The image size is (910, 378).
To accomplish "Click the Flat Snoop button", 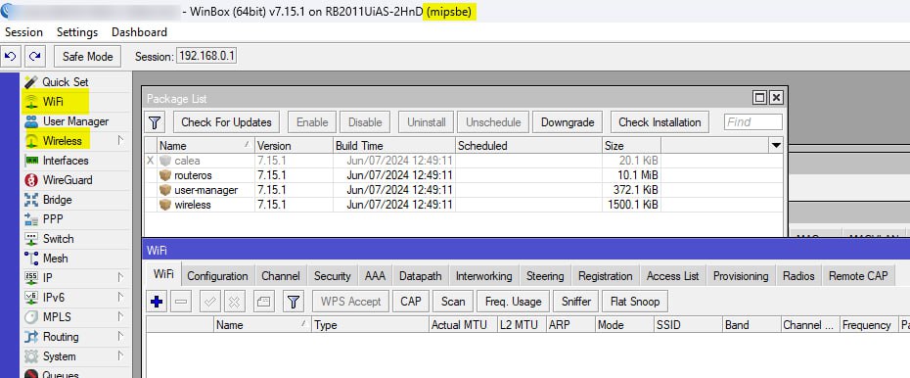I will (635, 302).
